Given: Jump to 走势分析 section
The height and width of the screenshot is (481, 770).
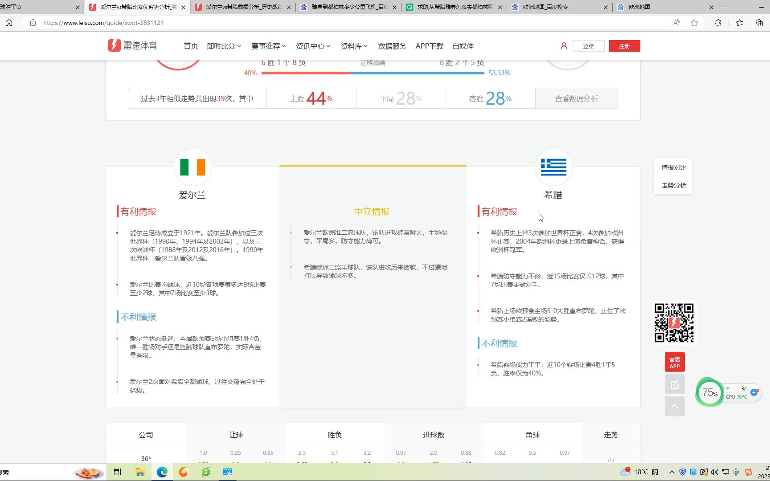Looking at the screenshot, I should click(x=673, y=185).
